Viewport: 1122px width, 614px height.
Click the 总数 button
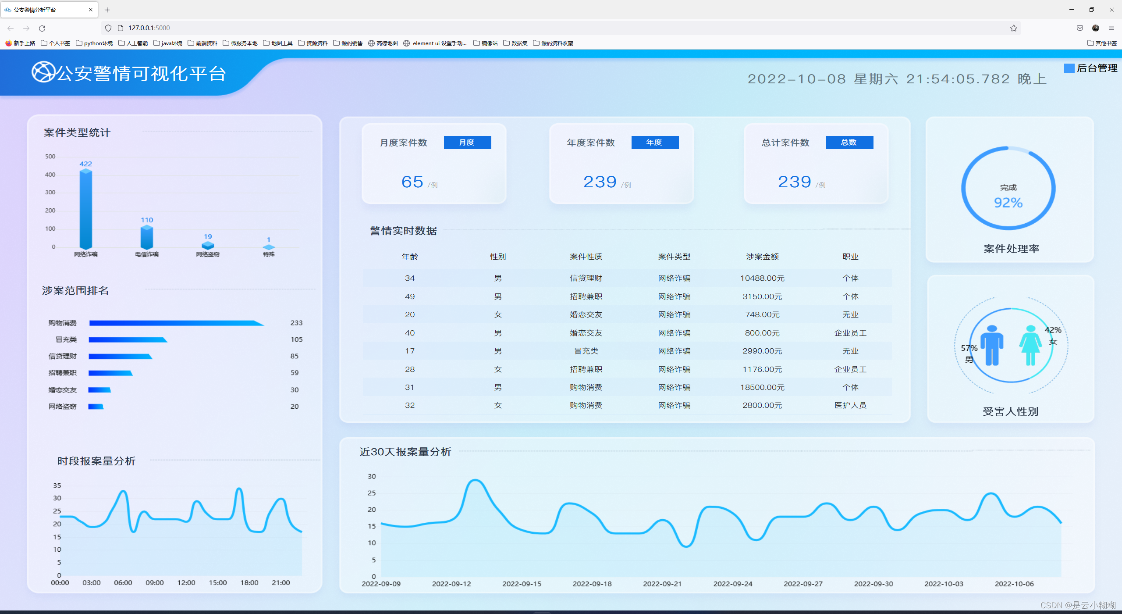click(x=849, y=143)
